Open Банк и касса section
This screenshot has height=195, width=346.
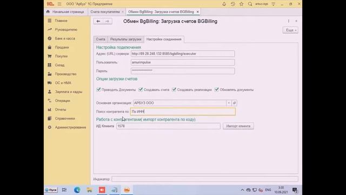tap(65, 38)
